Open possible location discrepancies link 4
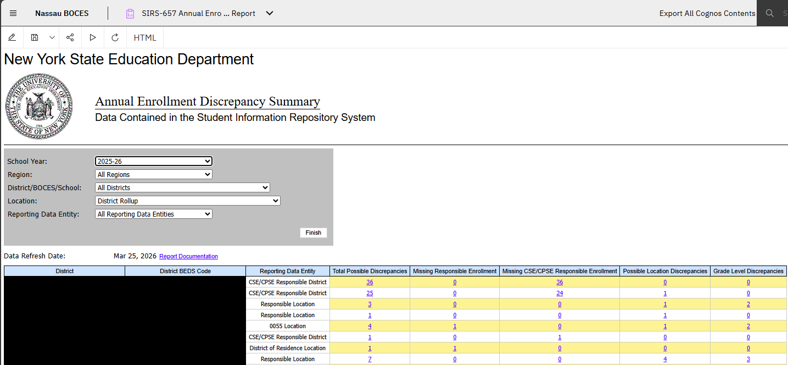Image resolution: width=788 pixels, height=365 pixels. tap(665, 359)
